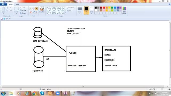Choose the Curve shape
This screenshot has height=96, width=171.
[x=50, y=8]
